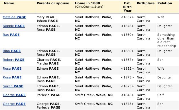Open Rosa PAGE link born 1875

12,77
